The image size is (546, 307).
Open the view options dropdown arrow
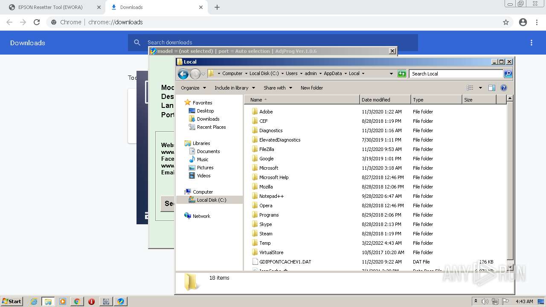pos(480,88)
